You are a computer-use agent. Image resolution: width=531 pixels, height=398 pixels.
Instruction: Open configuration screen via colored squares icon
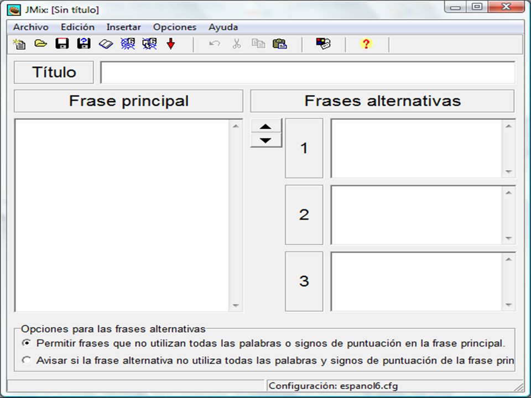coord(323,43)
